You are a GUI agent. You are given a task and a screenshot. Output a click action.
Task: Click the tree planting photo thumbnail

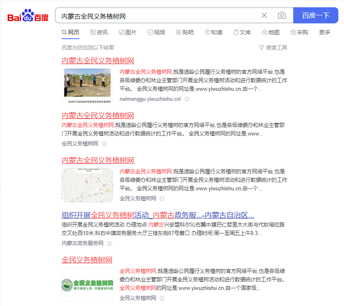[87, 85]
